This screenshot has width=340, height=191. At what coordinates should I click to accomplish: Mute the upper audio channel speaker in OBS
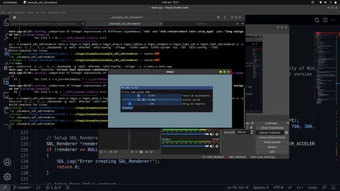click(211, 134)
